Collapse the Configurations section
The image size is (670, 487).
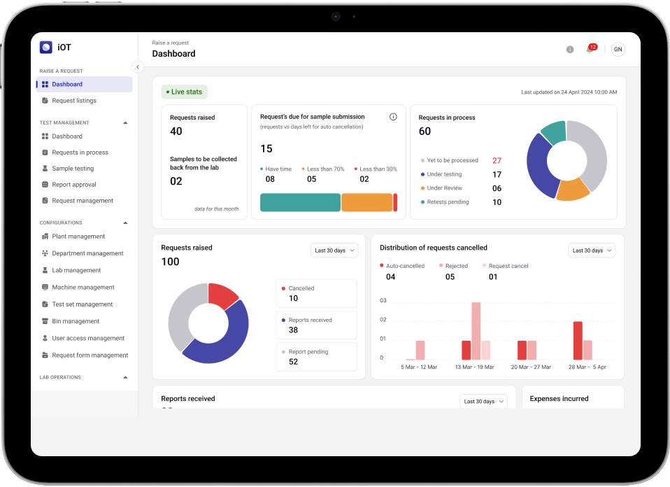(125, 223)
